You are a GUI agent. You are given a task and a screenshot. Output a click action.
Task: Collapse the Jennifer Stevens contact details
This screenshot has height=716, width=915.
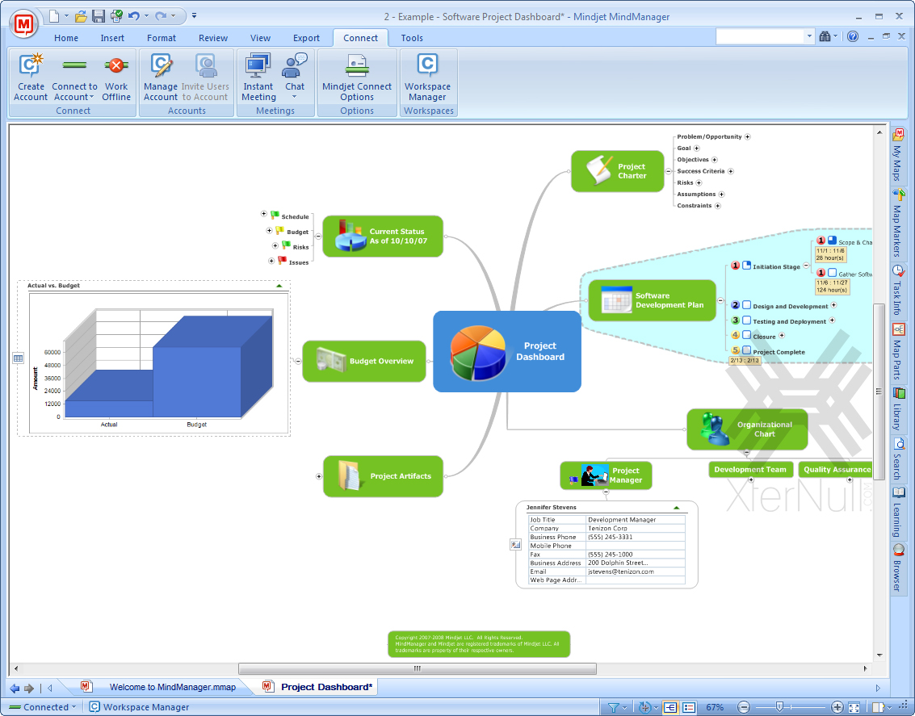pyautogui.click(x=678, y=507)
